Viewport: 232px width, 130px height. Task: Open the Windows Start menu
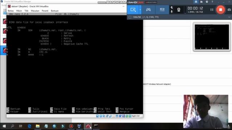[4, 126]
